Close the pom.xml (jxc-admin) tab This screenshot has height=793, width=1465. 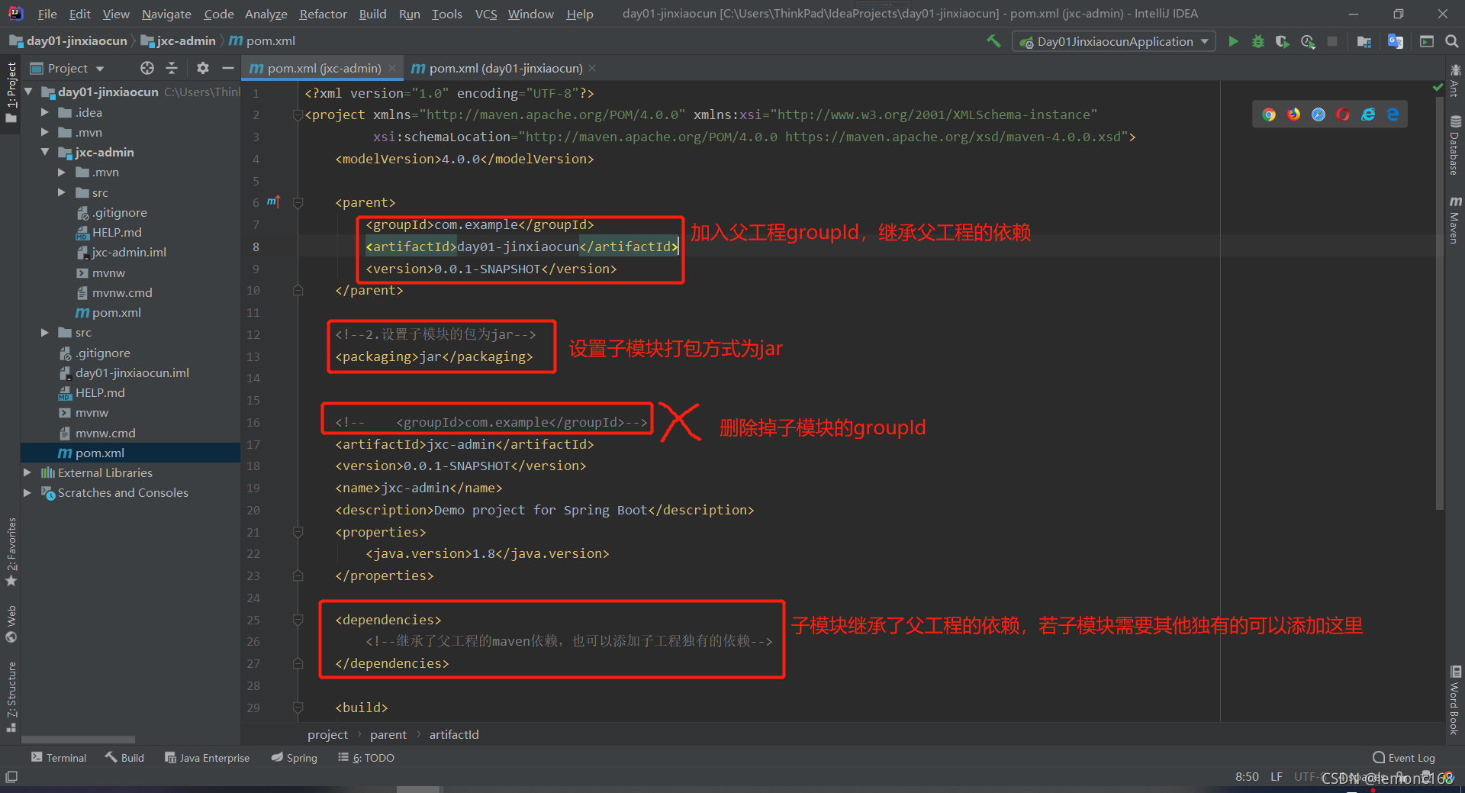[392, 68]
